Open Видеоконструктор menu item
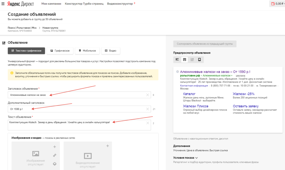Image resolution: width=285 pixels, height=170 pixels. click(x=120, y=4)
